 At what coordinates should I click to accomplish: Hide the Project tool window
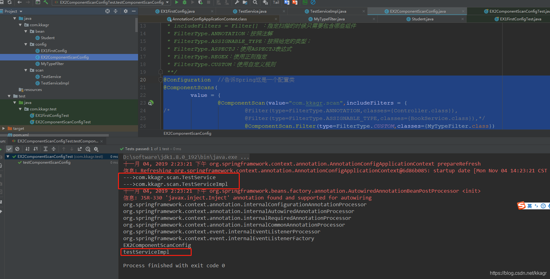click(134, 11)
